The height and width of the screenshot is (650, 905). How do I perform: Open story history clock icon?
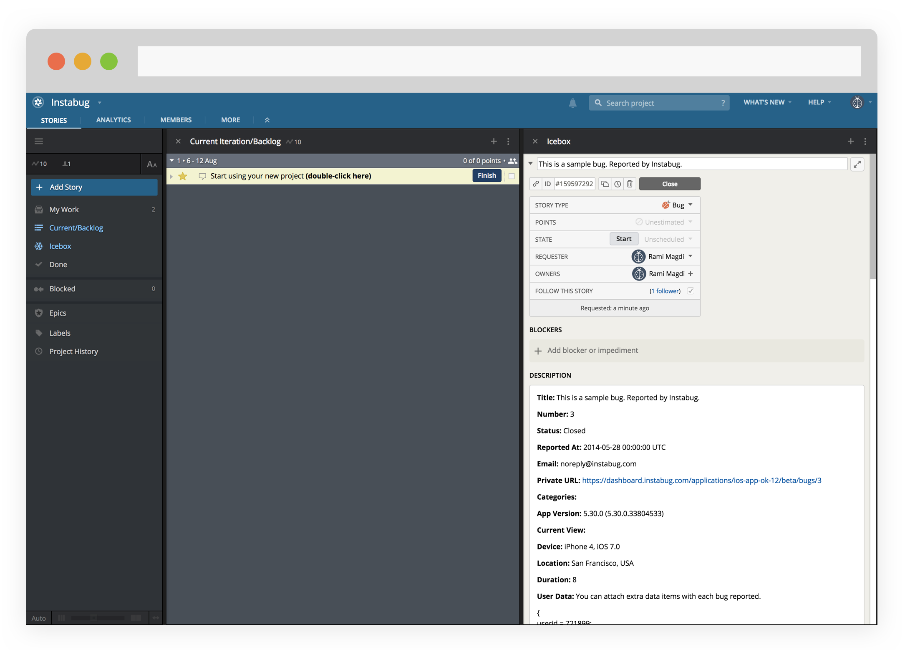(x=618, y=184)
